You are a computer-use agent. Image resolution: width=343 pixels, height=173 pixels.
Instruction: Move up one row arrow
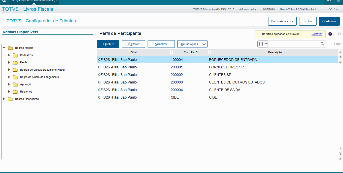[x=340, y=62]
